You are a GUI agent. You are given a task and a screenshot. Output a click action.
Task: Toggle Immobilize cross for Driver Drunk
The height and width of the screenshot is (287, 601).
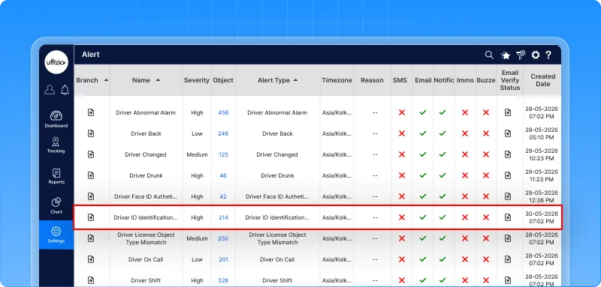point(465,176)
